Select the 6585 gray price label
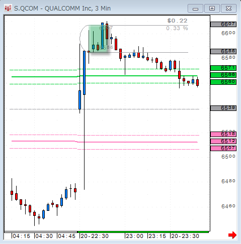Viewport: 241px width, 244px height. (x=223, y=51)
